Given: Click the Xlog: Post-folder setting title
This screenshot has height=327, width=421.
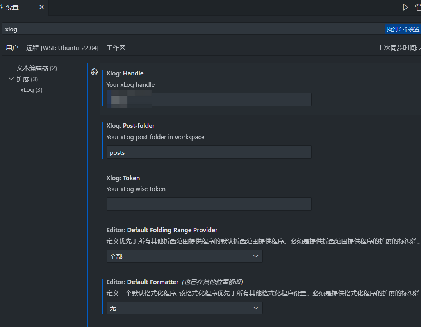Looking at the screenshot, I should tap(130, 126).
